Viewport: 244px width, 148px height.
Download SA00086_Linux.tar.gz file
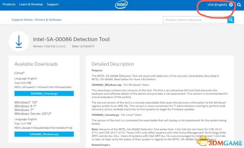coord(44,93)
